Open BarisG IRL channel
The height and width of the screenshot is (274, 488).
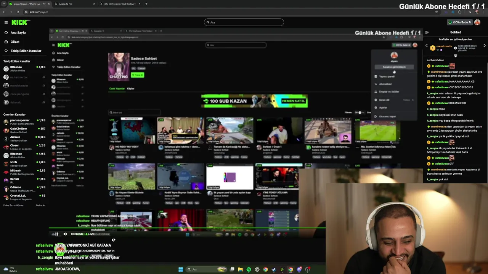tap(24, 180)
